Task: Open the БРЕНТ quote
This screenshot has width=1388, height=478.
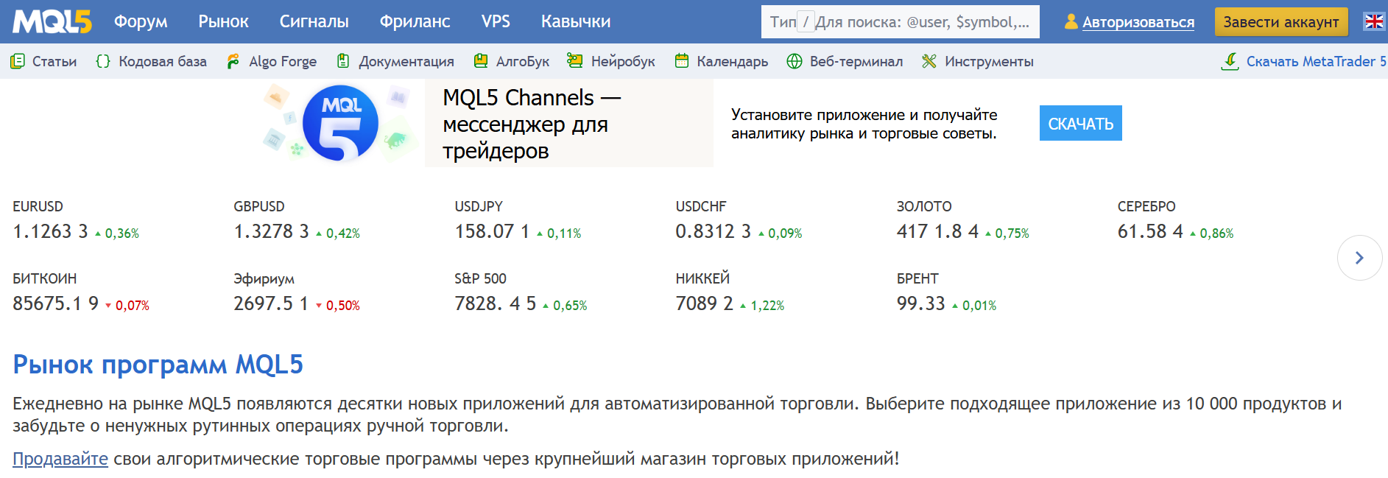Action: tap(946, 293)
